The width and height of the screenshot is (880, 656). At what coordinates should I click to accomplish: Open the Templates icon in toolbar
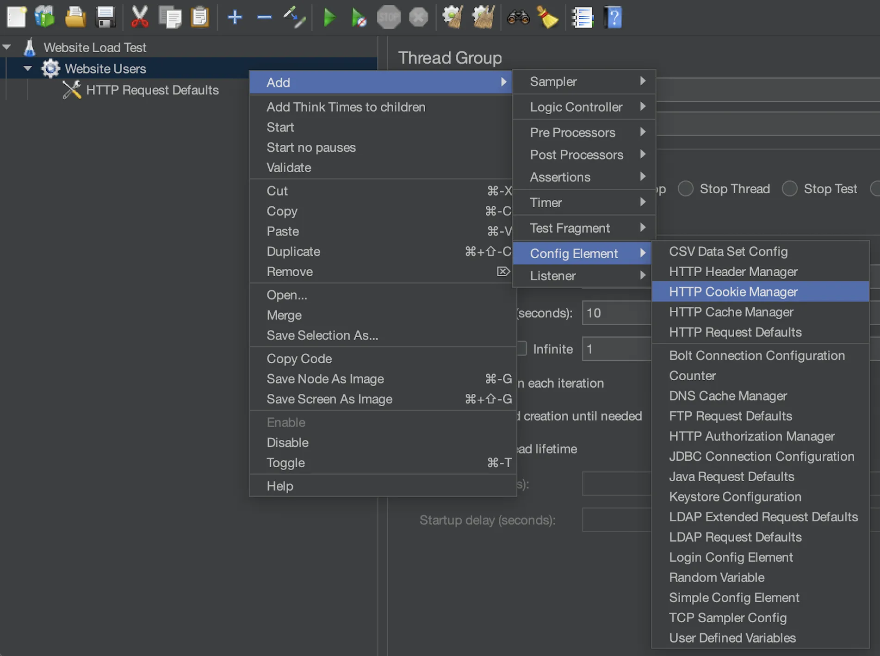point(45,18)
